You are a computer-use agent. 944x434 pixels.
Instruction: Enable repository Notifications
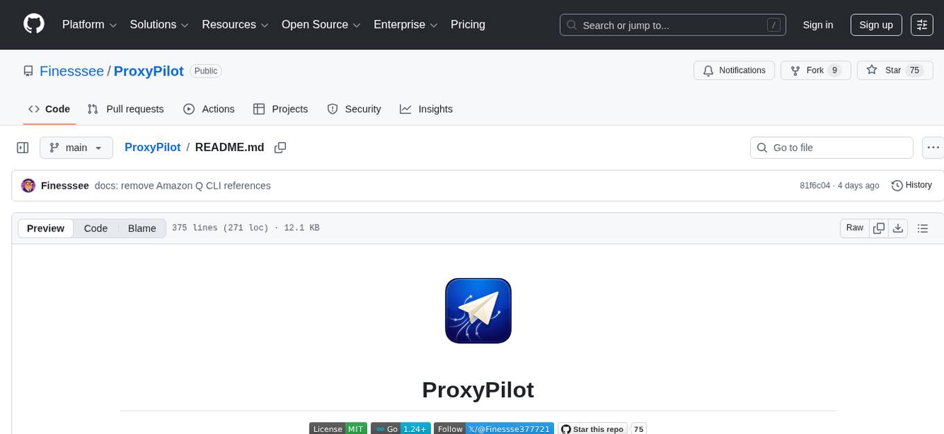[734, 70]
